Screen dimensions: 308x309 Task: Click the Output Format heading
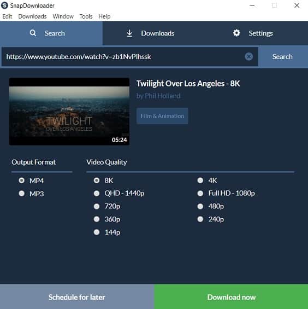point(34,162)
